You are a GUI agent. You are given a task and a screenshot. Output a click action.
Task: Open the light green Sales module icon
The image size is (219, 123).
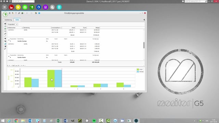(x=25, y=7)
